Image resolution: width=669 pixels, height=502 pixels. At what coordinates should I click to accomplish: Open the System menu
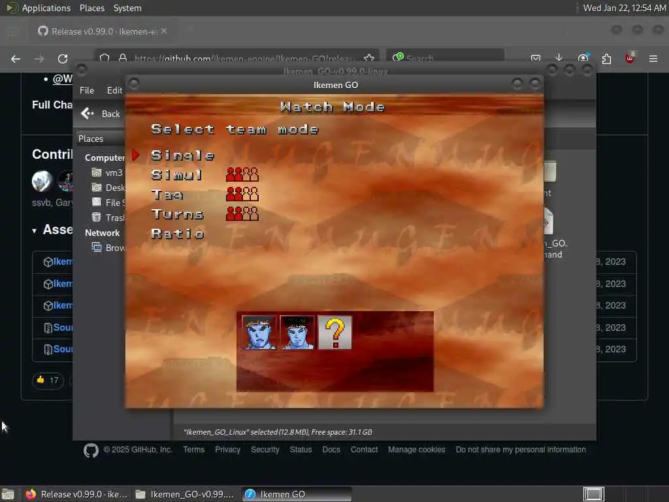click(127, 8)
